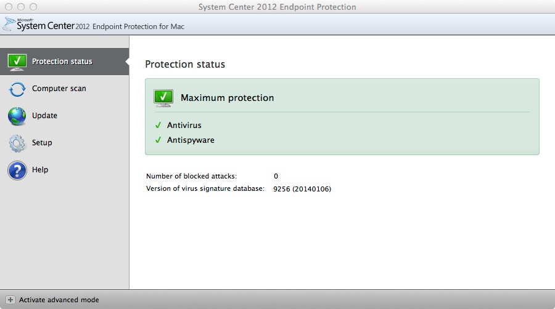Screen dimensions: 555x309
Task: Click the green checkmark next to Antivirus
Action: coord(158,125)
